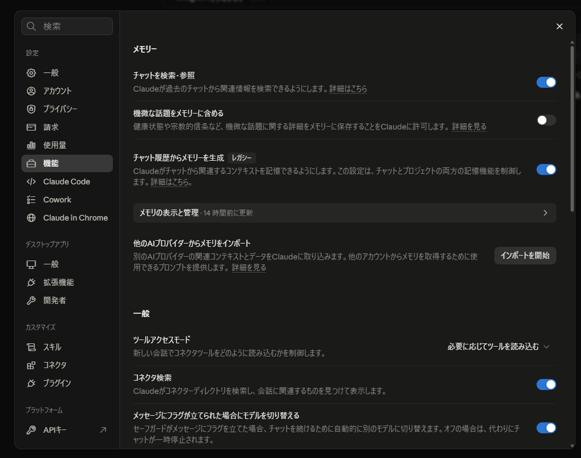This screenshot has width=581, height=458.
Task: Open 詳細を見る link under 機微な話題
Action: [x=469, y=127]
